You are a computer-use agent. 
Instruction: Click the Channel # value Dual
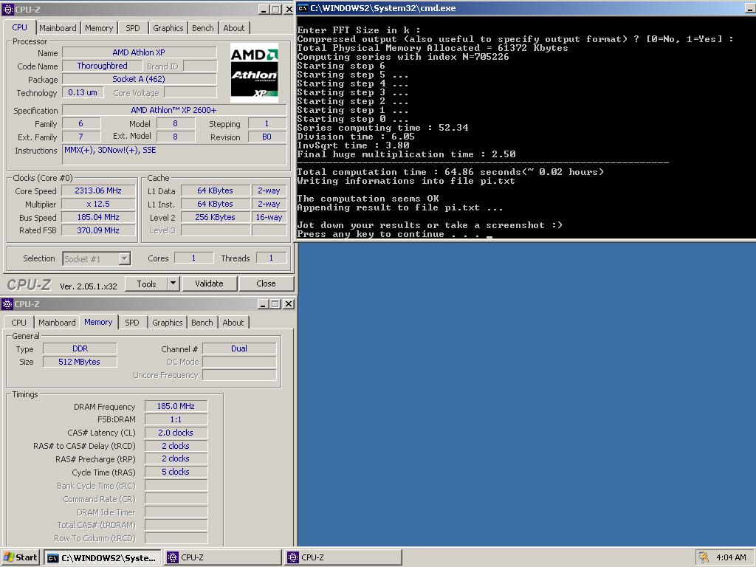coord(239,348)
